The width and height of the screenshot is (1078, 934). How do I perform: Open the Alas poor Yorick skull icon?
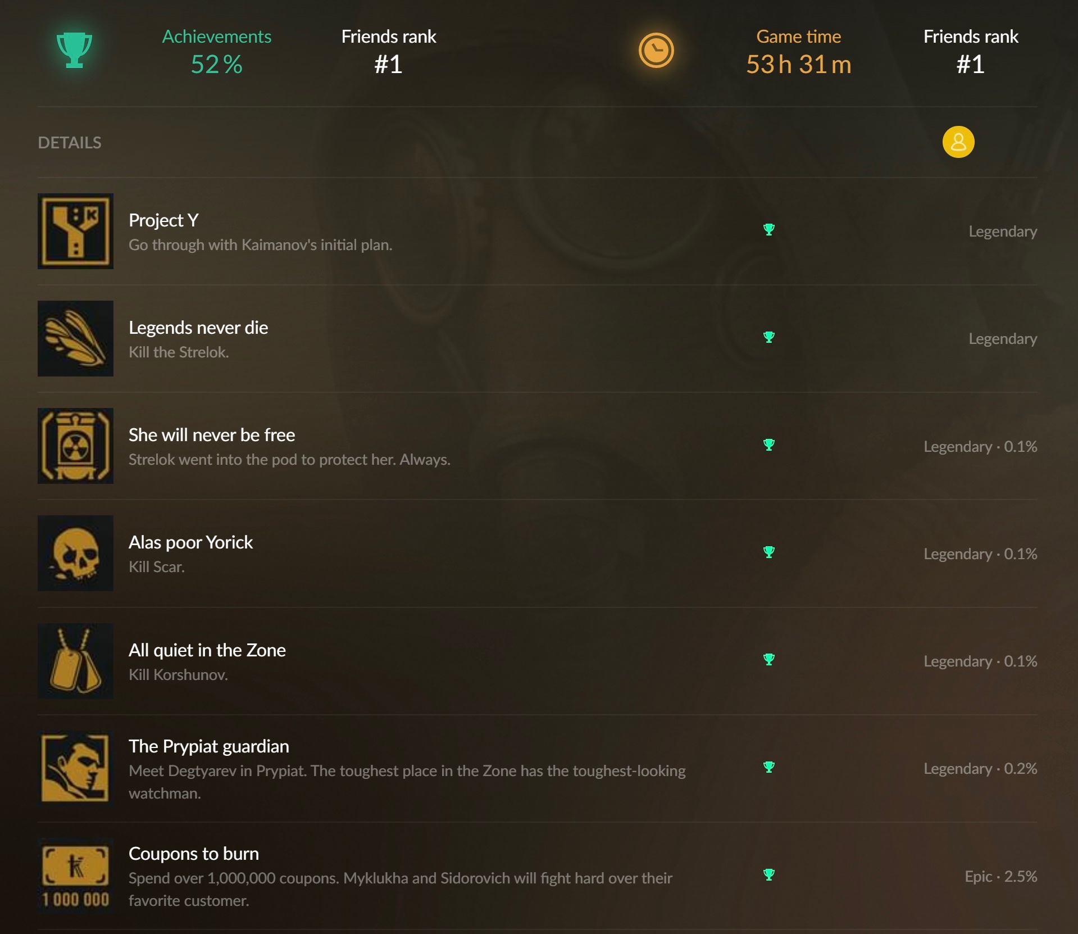pyautogui.click(x=75, y=553)
